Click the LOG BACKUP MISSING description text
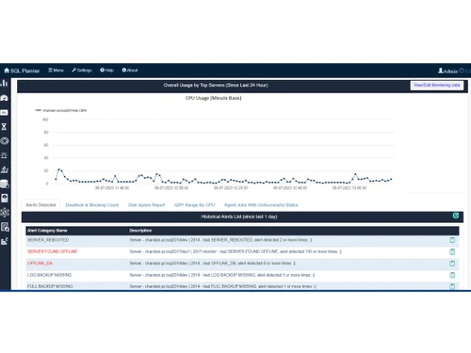The image size is (471, 353). coord(222,275)
